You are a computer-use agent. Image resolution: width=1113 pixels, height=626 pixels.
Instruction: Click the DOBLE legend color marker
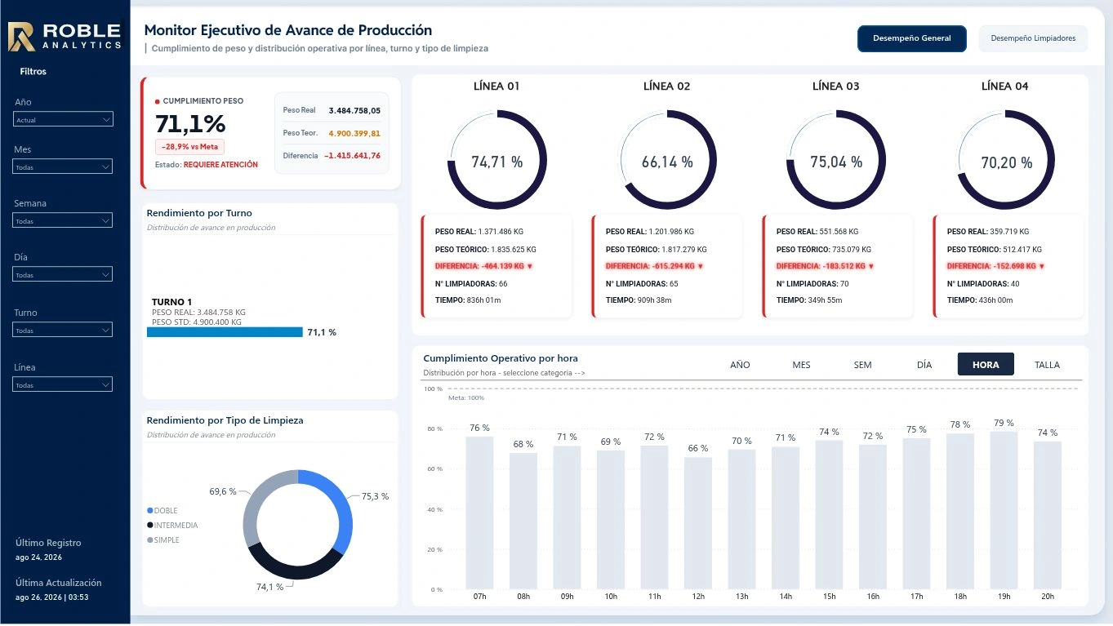150,511
